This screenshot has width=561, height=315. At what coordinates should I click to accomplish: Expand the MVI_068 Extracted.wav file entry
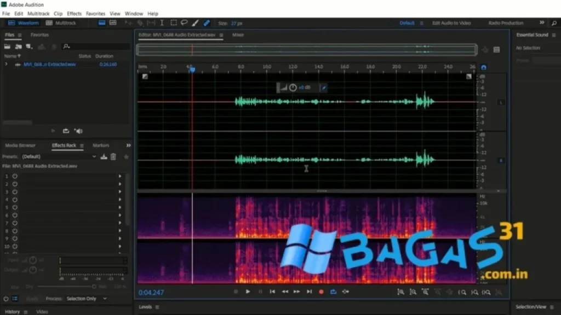coord(6,65)
